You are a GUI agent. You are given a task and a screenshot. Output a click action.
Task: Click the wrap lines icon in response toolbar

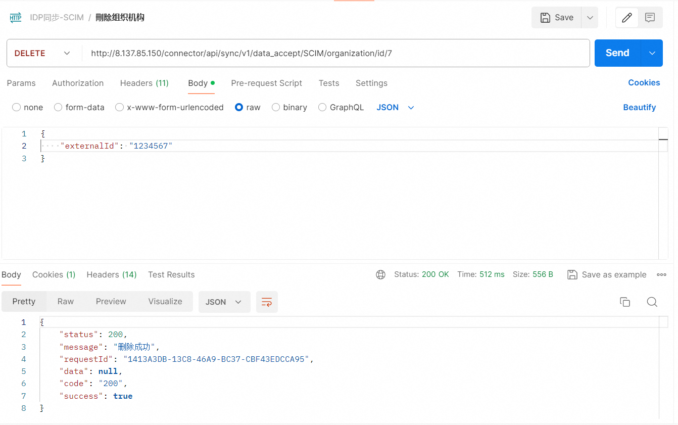pos(267,302)
